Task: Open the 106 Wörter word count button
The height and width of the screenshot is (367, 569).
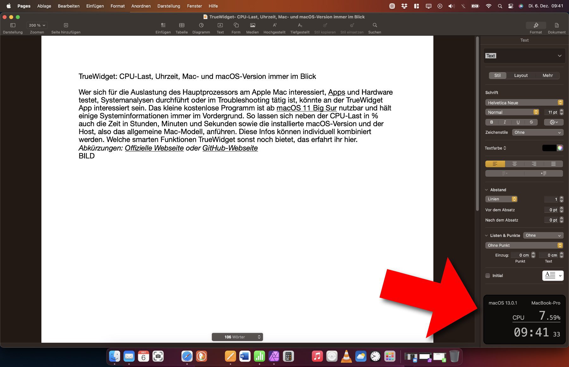Action: coord(237,337)
